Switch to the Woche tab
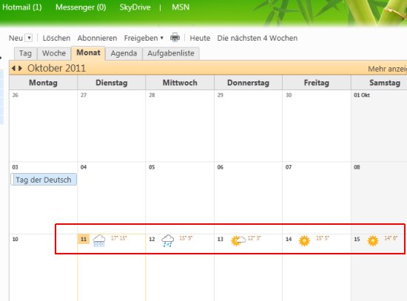 [x=54, y=53]
